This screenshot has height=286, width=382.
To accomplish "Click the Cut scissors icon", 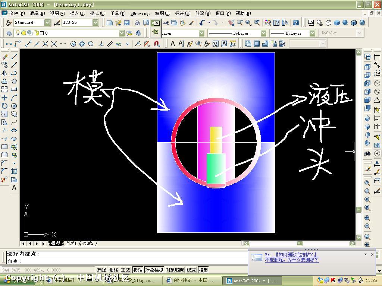I will coord(166,23).
